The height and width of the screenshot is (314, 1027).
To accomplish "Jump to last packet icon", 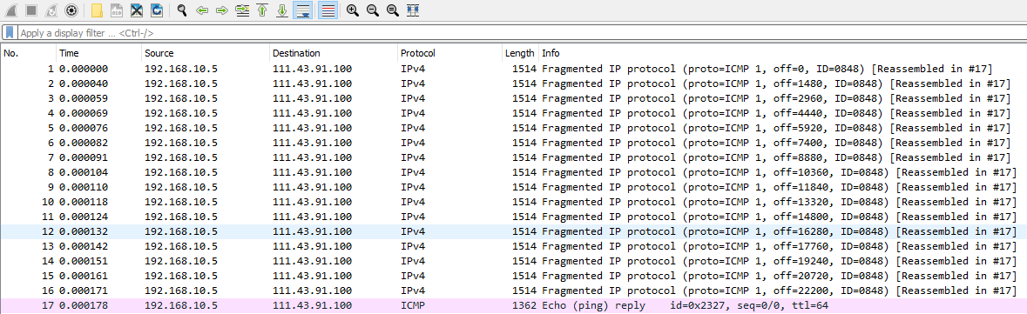I will tap(282, 10).
